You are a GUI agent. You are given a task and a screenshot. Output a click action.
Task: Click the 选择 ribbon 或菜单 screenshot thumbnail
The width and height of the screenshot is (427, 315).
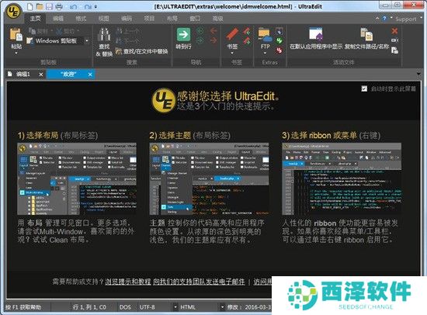tap(342, 179)
